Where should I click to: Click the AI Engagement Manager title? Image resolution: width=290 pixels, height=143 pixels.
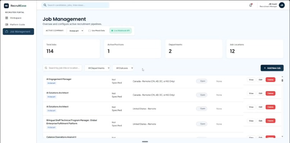coord(59,79)
